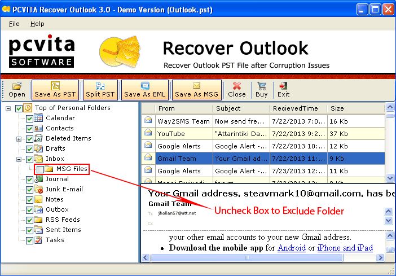Click the Size column header

[356, 108]
